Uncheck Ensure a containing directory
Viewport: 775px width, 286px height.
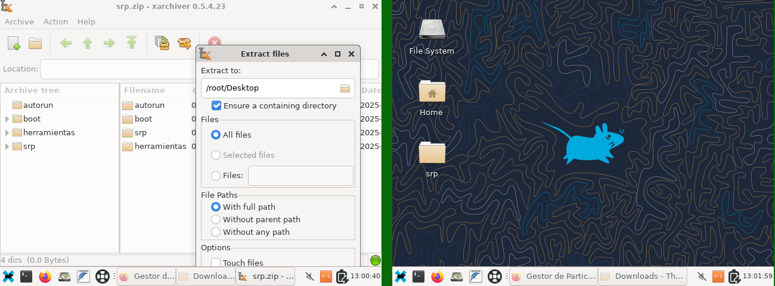click(216, 105)
